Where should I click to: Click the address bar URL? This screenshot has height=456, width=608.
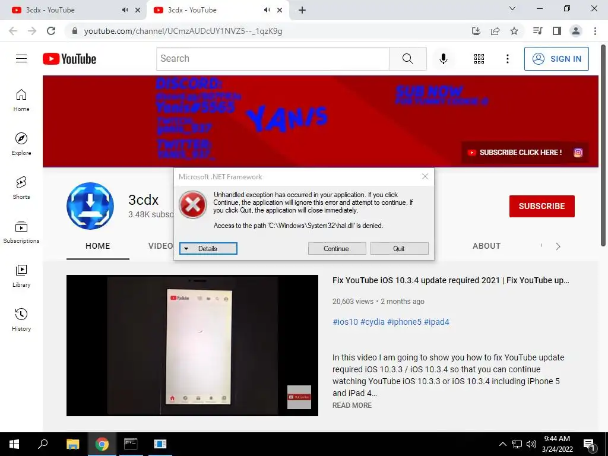(x=183, y=31)
